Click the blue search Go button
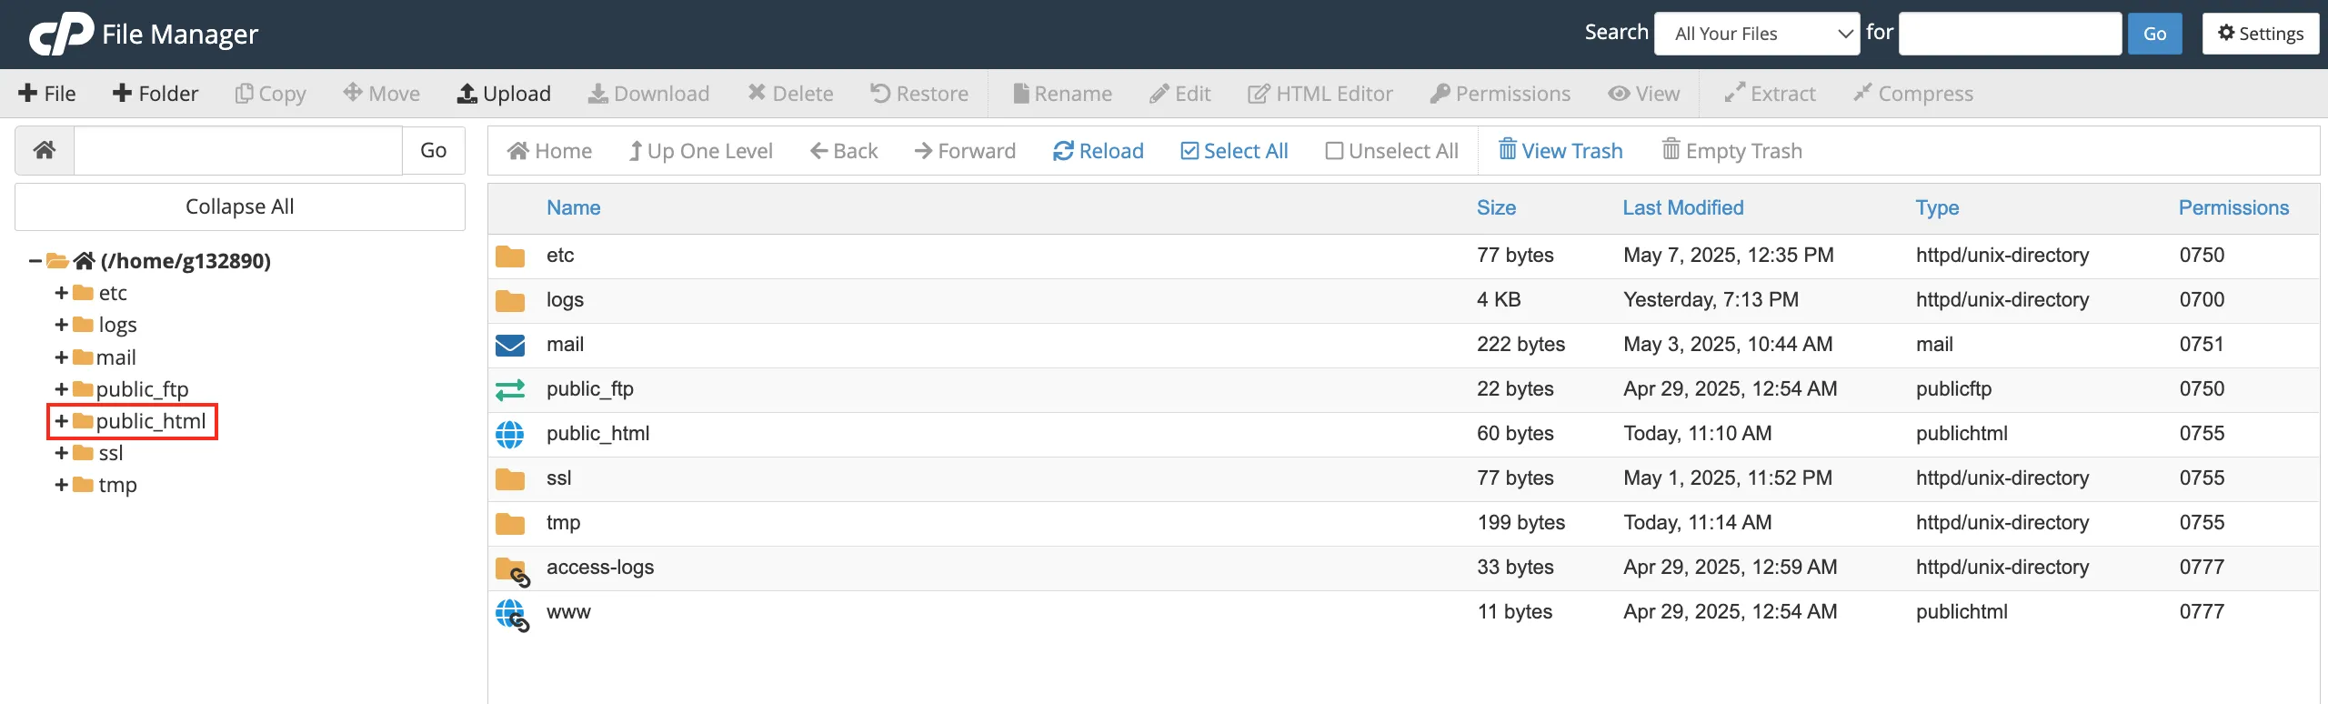This screenshot has width=2328, height=704. [2154, 34]
